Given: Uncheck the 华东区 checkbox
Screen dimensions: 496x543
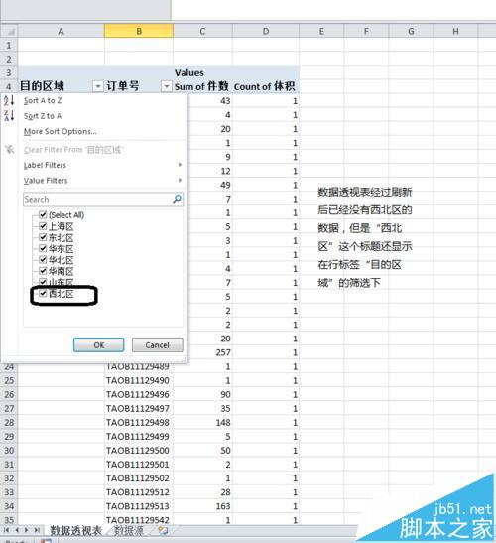Looking at the screenshot, I should pyautogui.click(x=43, y=248).
